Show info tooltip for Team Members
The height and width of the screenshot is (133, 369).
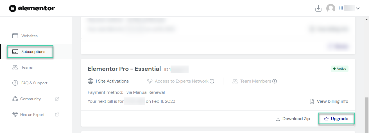tap(275, 81)
